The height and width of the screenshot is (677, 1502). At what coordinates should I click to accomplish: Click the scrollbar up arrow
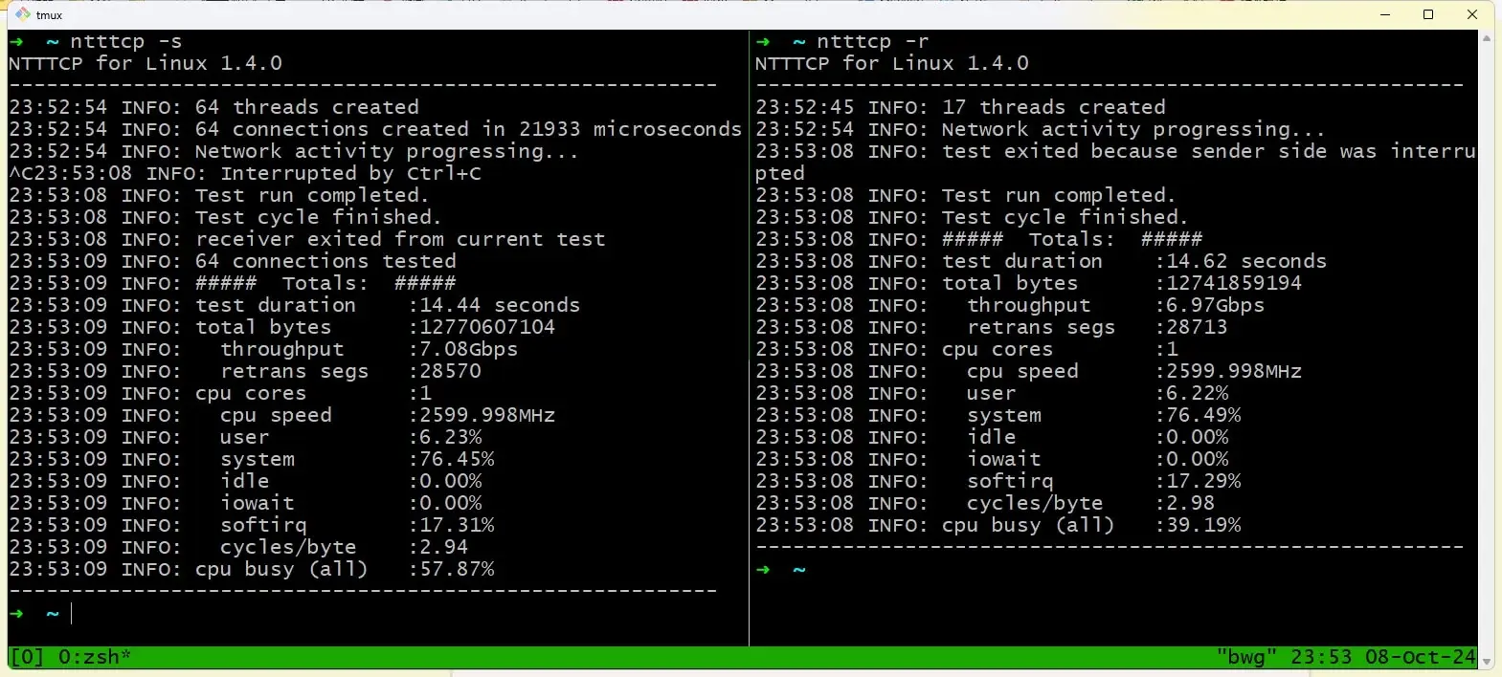[1486, 38]
